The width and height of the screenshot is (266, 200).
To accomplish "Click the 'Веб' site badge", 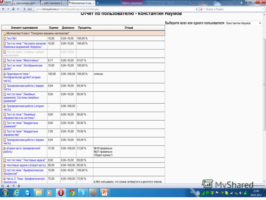I will pos(28,9).
